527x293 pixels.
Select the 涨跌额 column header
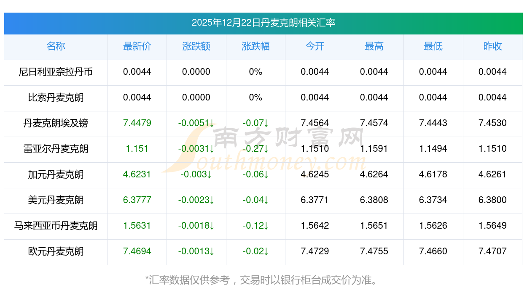tap(196, 46)
